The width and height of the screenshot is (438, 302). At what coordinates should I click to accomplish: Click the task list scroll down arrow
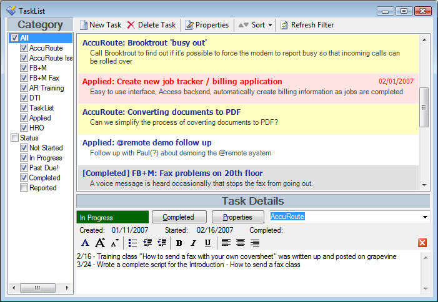click(424, 185)
